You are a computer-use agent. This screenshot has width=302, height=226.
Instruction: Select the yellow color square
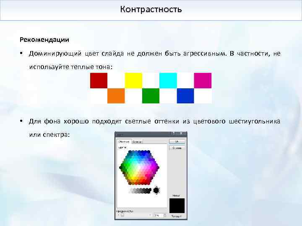tap(133, 80)
